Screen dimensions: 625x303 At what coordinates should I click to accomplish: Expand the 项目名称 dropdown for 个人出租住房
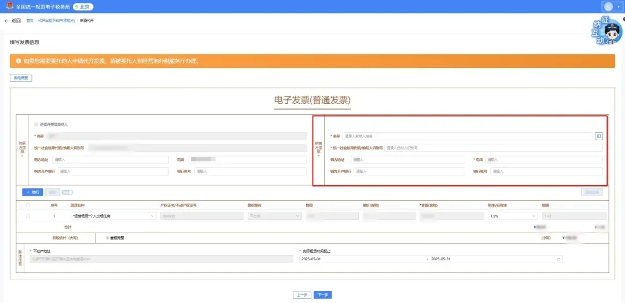click(x=153, y=216)
